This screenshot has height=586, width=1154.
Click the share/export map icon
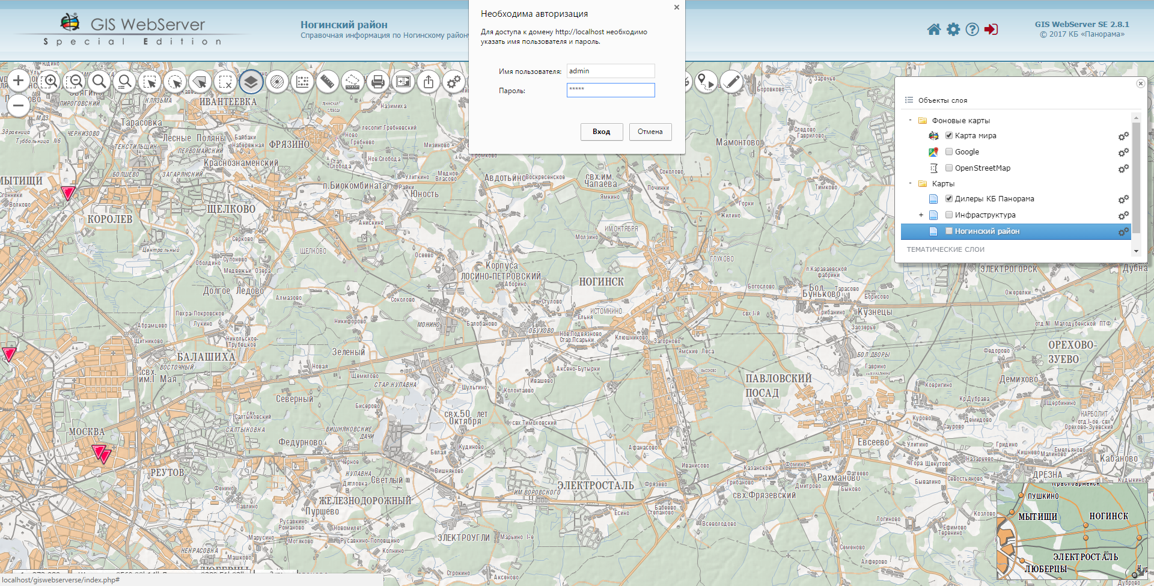pos(429,81)
